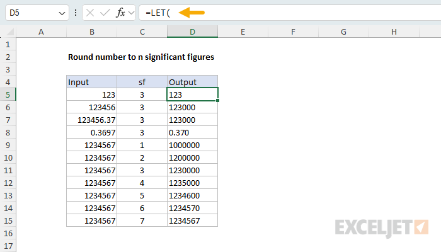441x252 pixels.
Task: Select active cell D5 showing 123
Action: [192, 94]
